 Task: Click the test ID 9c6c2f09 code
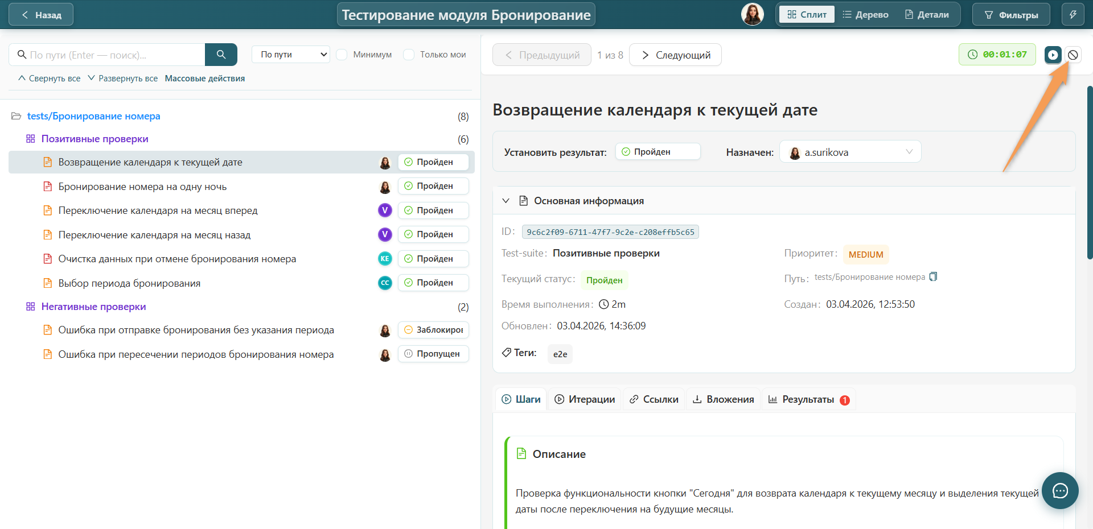coord(610,232)
